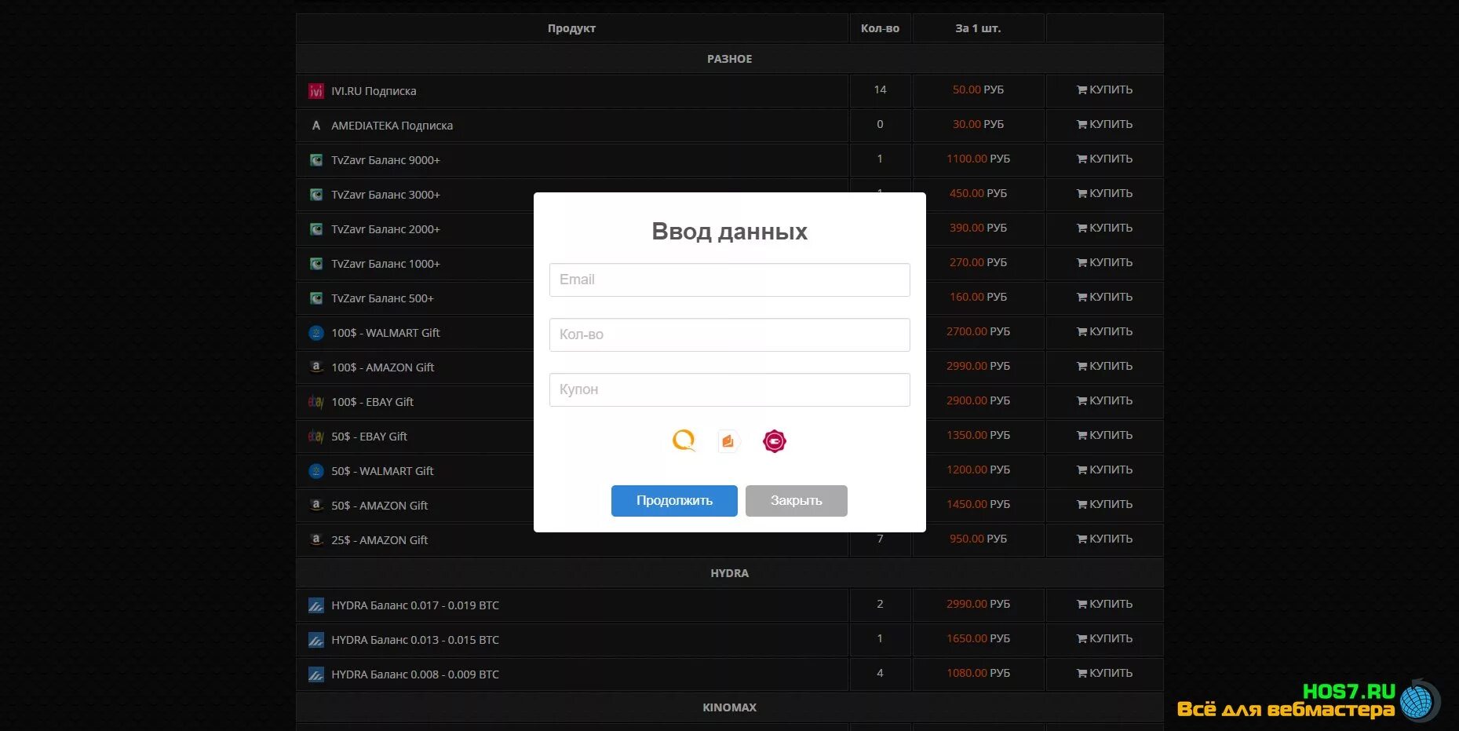Viewport: 1459px width, 731px height.
Task: Click КУПИТЬ for TvZavr Баланс 9000+
Action: coord(1104,159)
